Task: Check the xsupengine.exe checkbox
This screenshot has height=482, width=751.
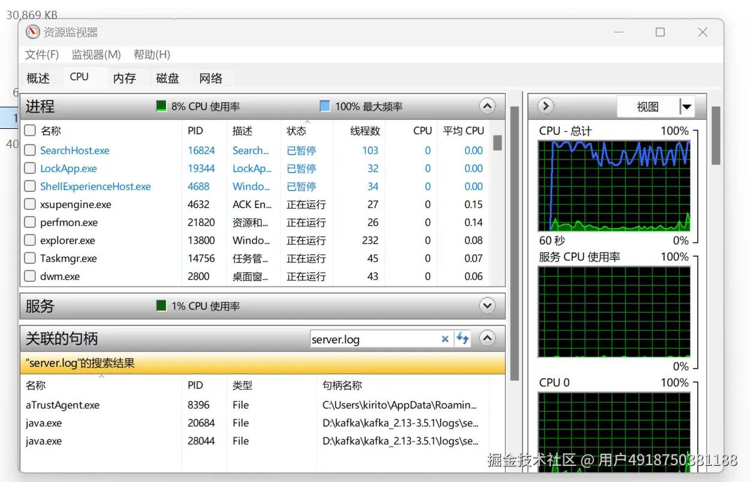Action: click(x=29, y=204)
